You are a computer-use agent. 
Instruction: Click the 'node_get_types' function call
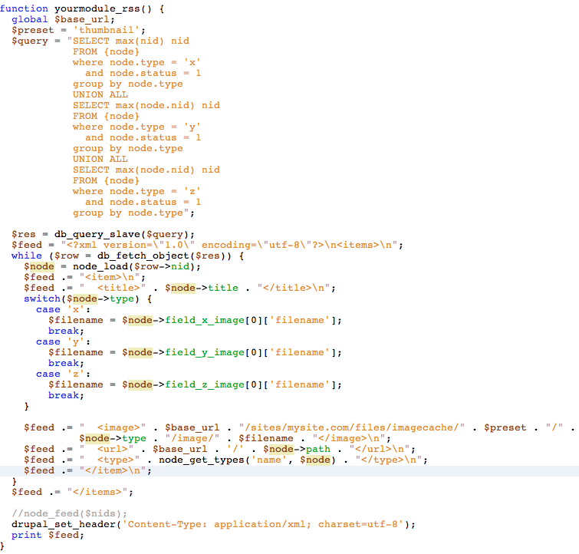point(201,460)
